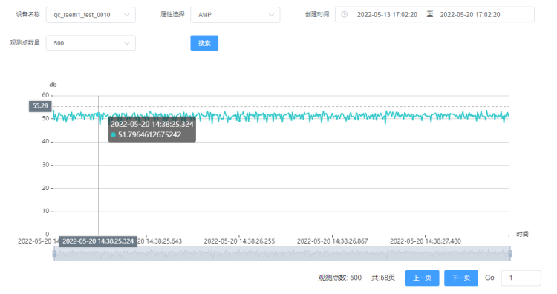Screen dimensions: 557x294
Task: Click the 观测点数: 500 text
Action: click(x=339, y=278)
